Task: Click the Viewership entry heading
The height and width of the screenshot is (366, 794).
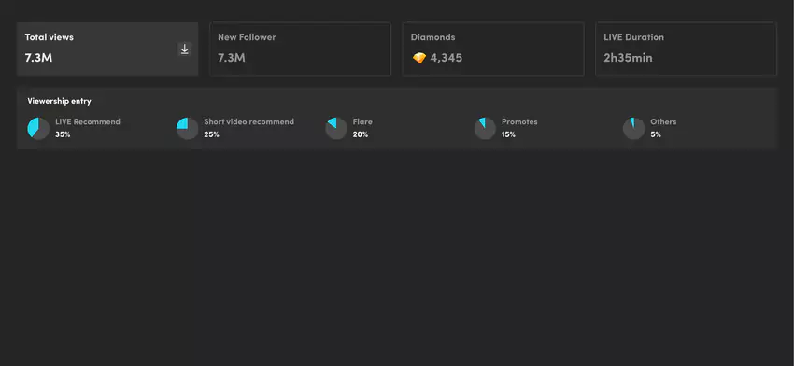Action: pos(59,101)
